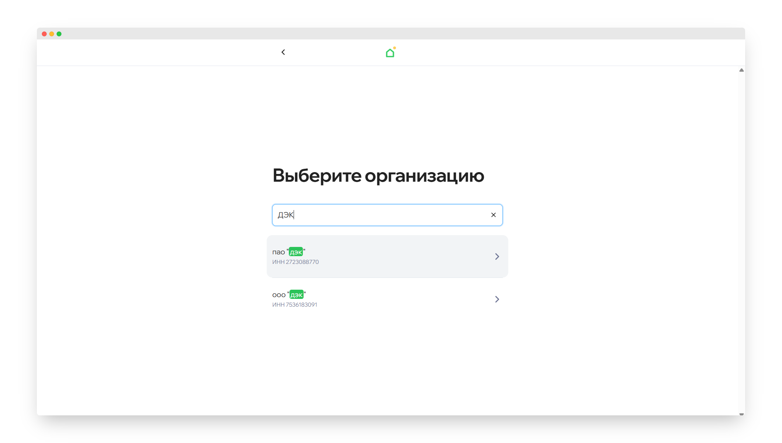This screenshot has height=443, width=782.
Task: Click ИНН 2723088770 text
Action: click(x=295, y=262)
